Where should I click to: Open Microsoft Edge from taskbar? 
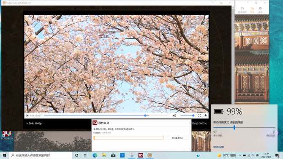[x=95, y=155]
